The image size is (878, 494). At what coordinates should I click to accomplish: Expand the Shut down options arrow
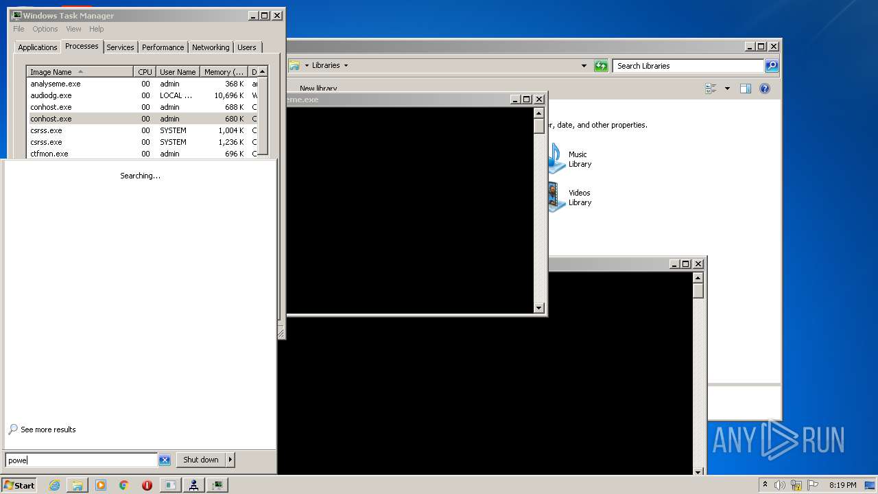pyautogui.click(x=230, y=460)
